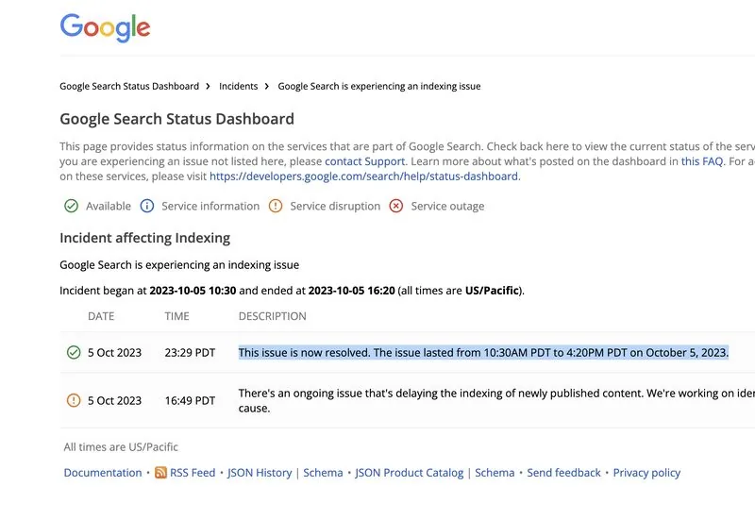Screen dimensions: 755x520
Task: Click the Incident affecting Indexing heading
Action: (x=145, y=238)
